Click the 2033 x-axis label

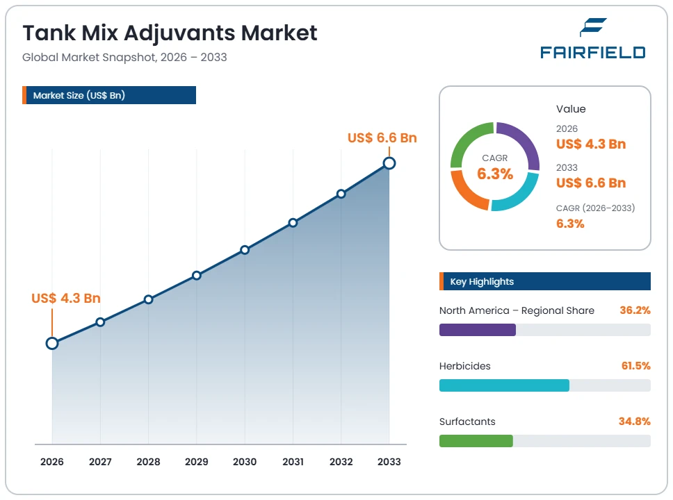(389, 462)
